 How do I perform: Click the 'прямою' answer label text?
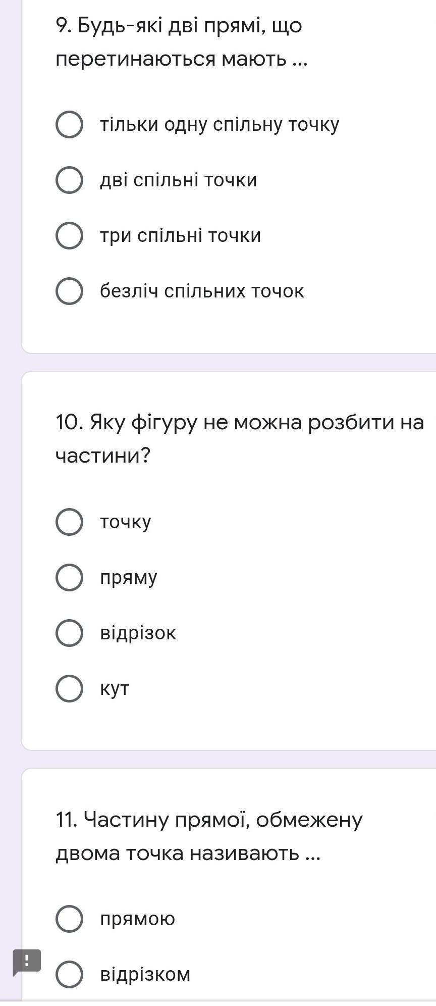tap(137, 919)
